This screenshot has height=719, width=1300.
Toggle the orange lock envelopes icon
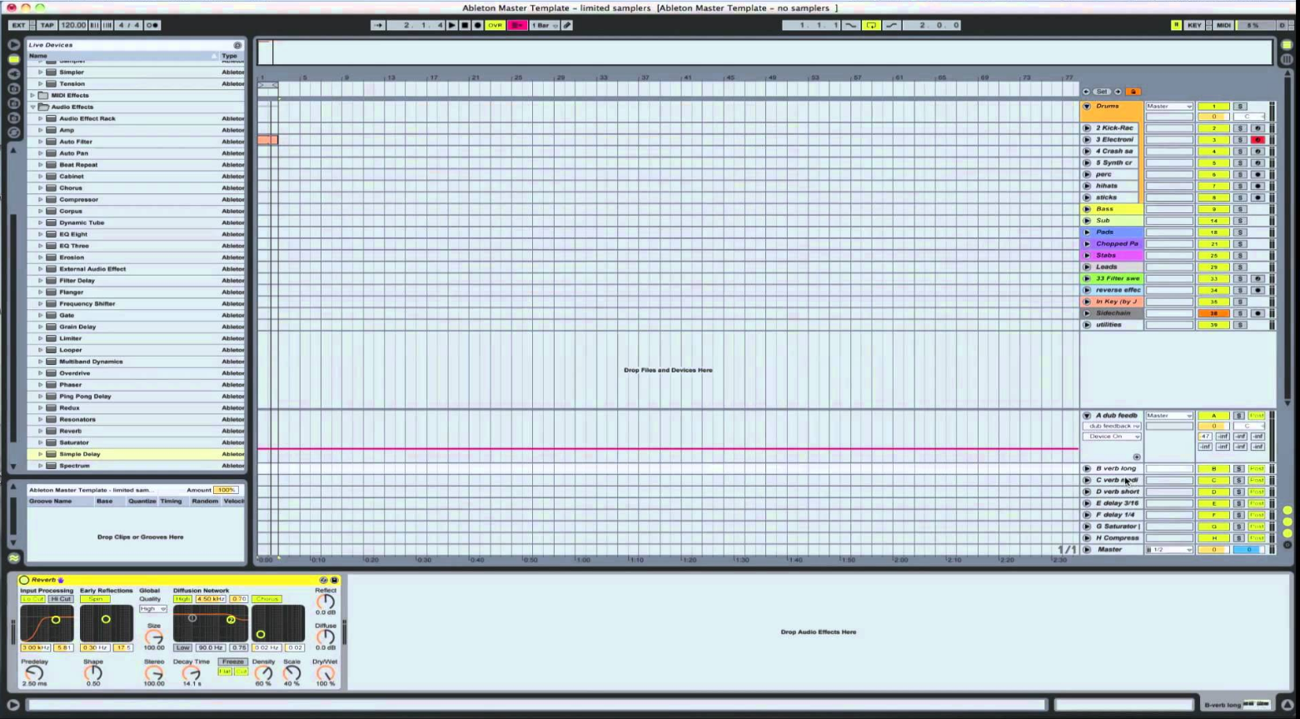[x=1133, y=92]
